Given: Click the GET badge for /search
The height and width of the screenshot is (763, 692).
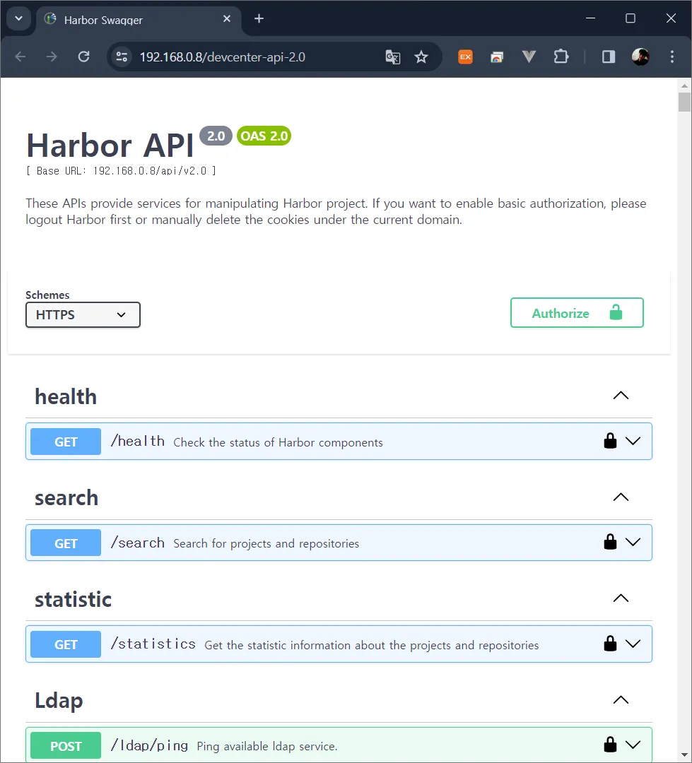Looking at the screenshot, I should point(66,543).
